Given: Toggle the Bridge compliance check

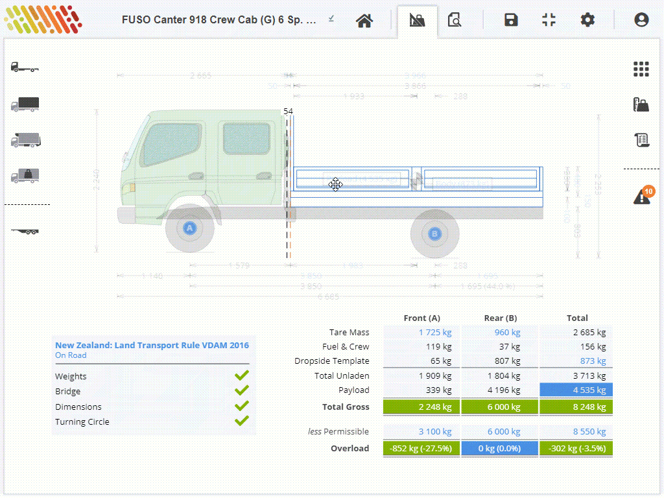Looking at the screenshot, I should [241, 390].
